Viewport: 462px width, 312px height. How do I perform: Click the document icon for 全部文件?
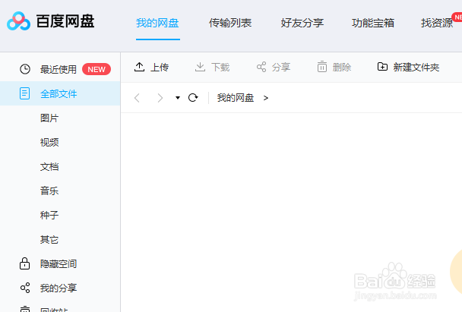pyautogui.click(x=25, y=93)
